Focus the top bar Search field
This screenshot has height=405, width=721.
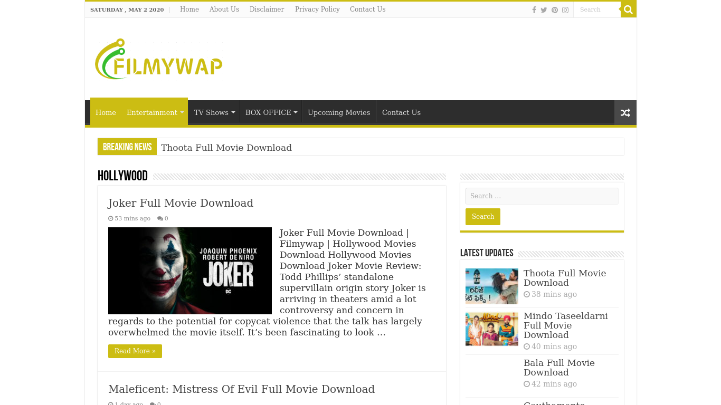pos(597,9)
